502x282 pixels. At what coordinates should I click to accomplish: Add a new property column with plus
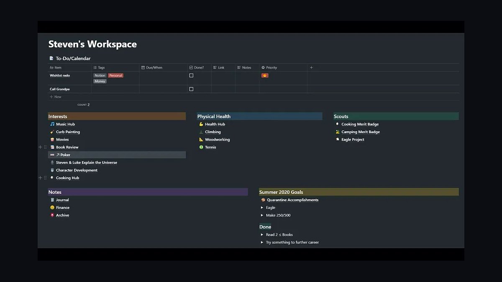pyautogui.click(x=311, y=67)
